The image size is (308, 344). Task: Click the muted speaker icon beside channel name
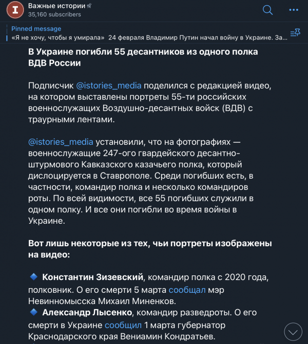coord(89,6)
